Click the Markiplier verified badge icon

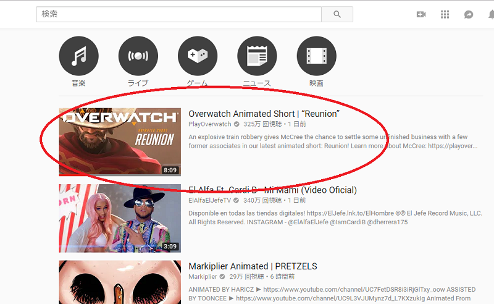[222, 277]
